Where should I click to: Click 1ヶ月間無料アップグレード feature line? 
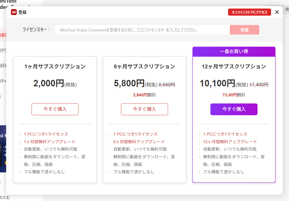[49, 142]
